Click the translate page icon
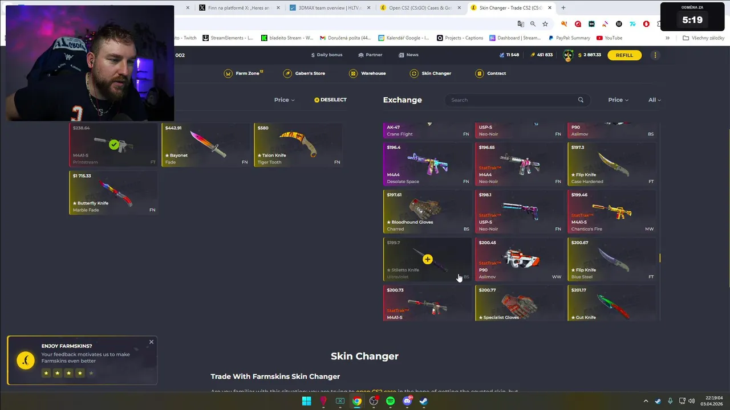Image resolution: width=730 pixels, height=410 pixels. click(x=520, y=24)
